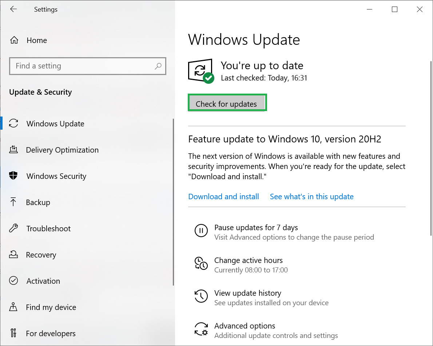Click the Activation checkmark circle icon
433x346 pixels.
tap(13, 280)
